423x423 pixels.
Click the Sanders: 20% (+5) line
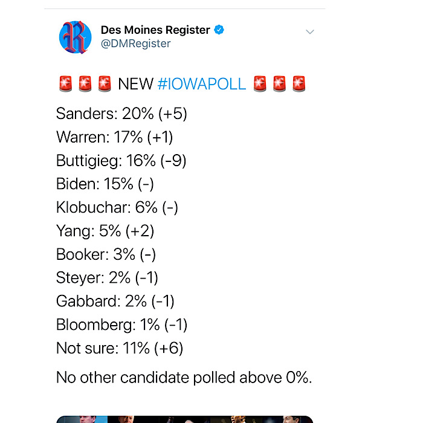pyautogui.click(x=121, y=114)
